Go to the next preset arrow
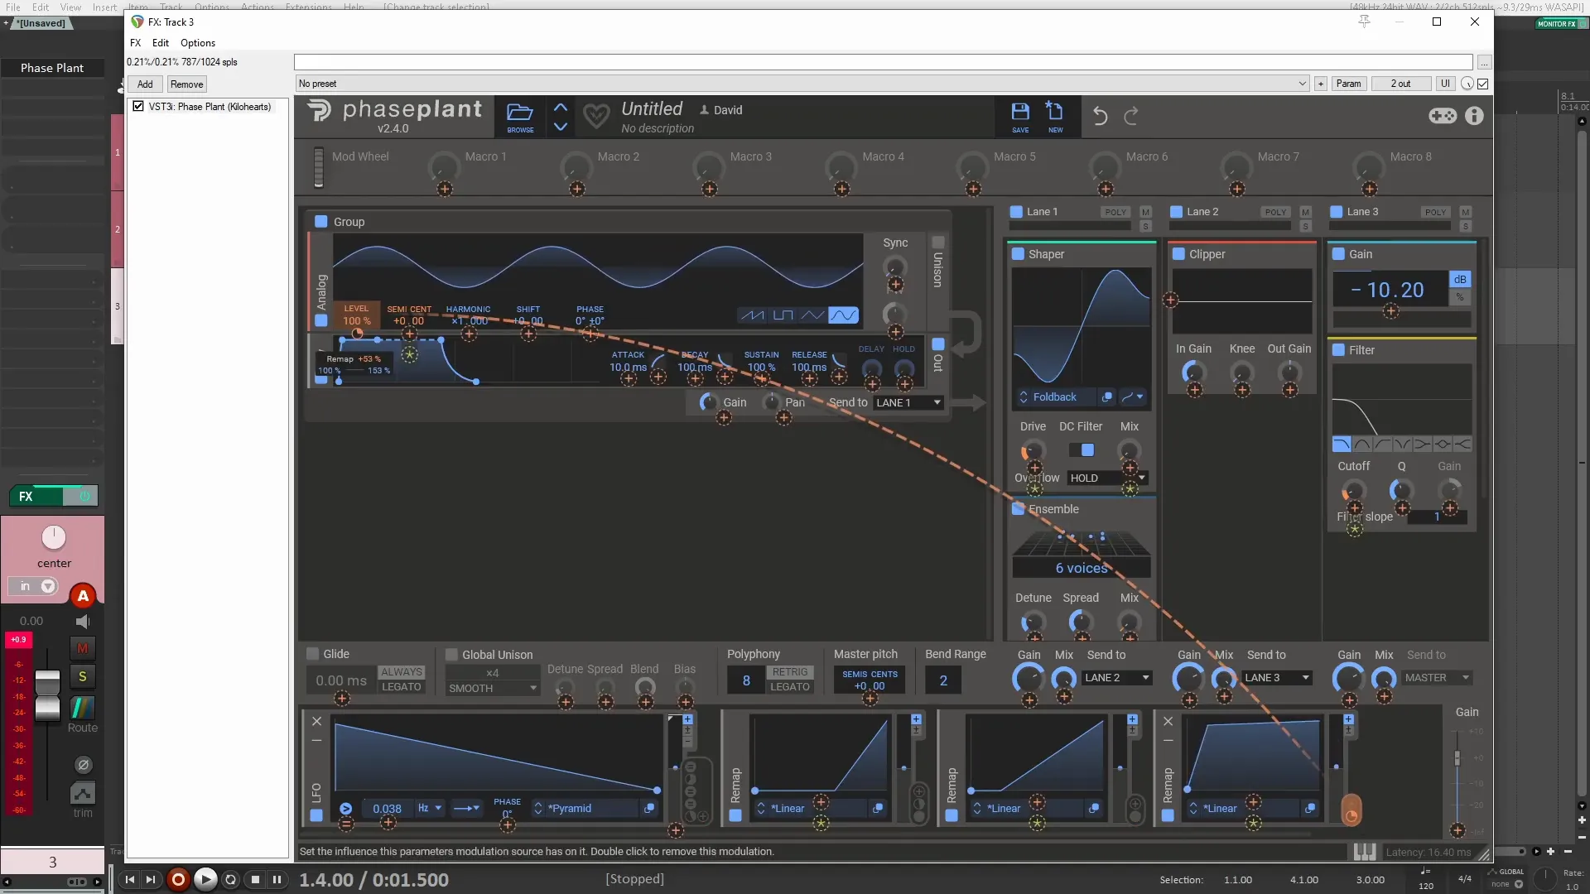 pyautogui.click(x=561, y=127)
